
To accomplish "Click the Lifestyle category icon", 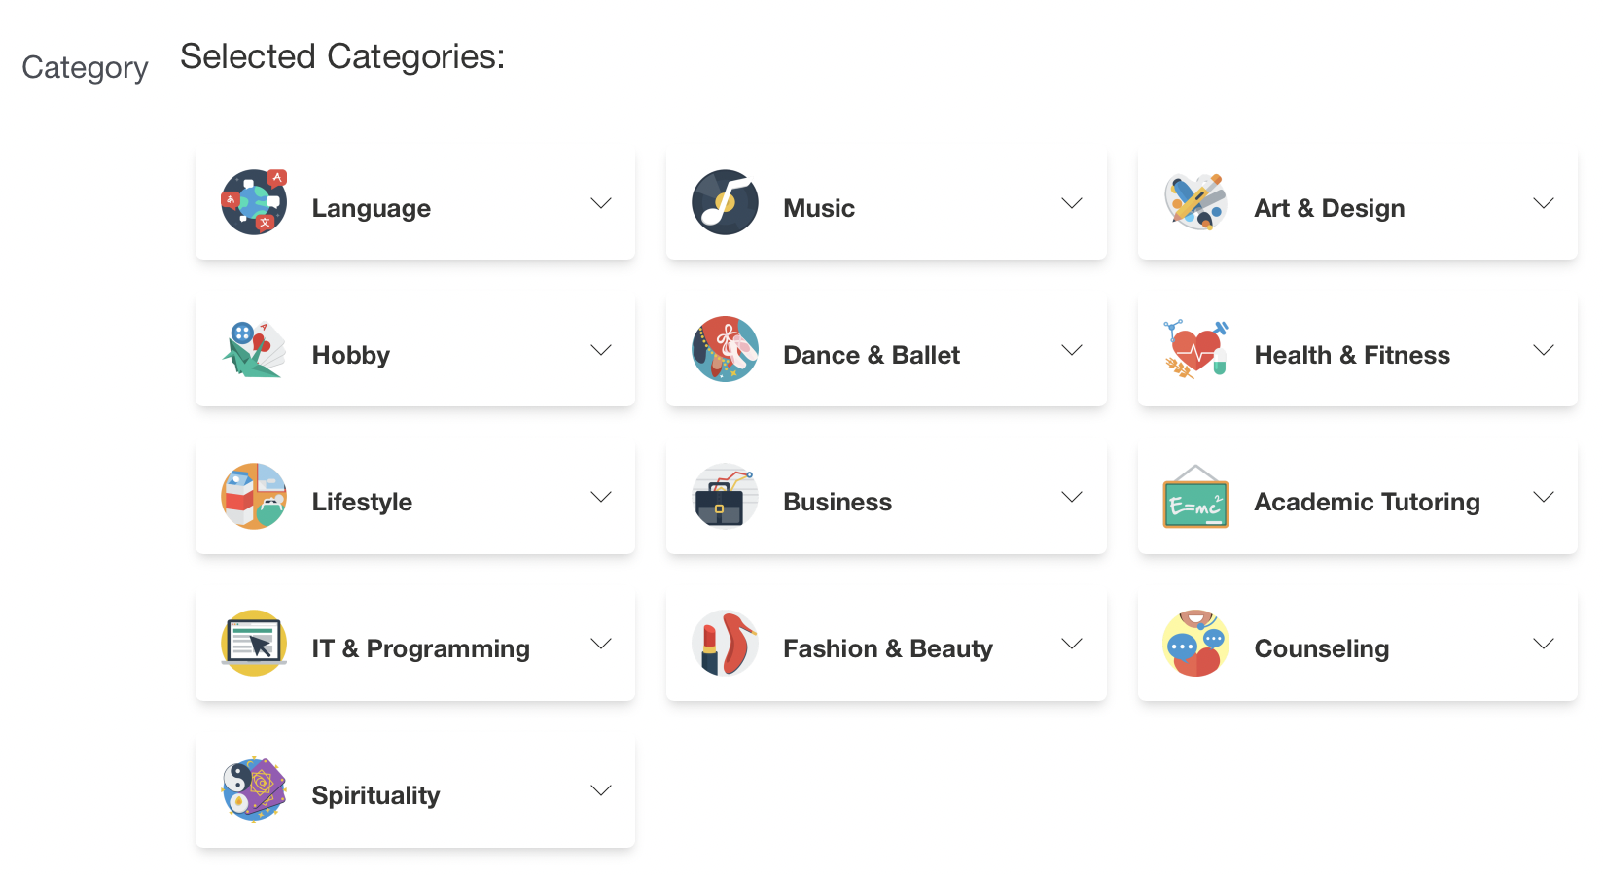I will pos(254,496).
